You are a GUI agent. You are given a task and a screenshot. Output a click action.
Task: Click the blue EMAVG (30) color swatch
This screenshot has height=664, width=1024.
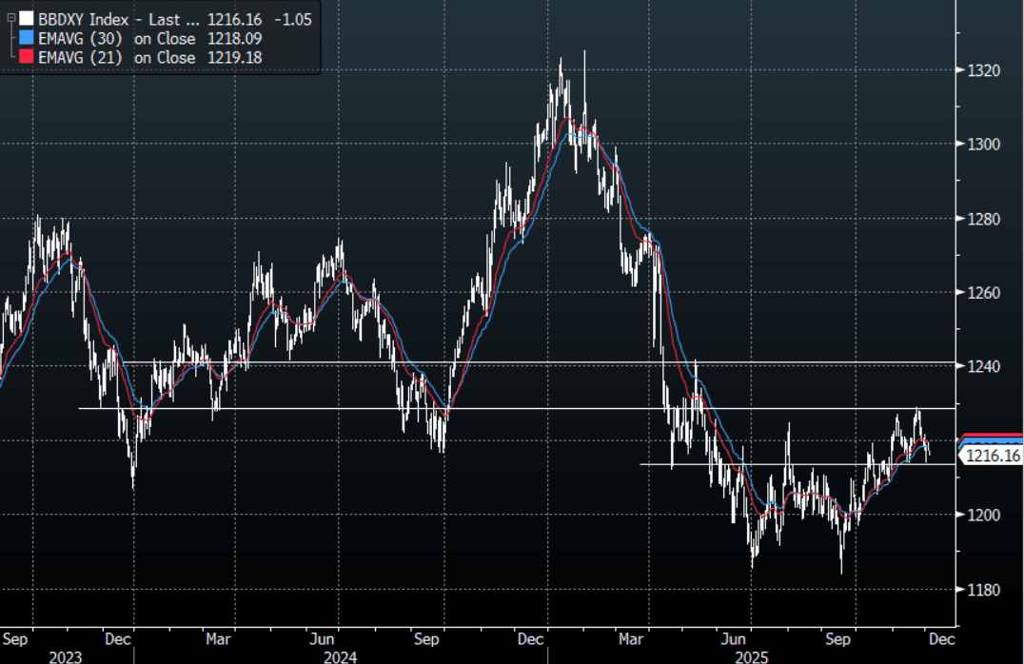pyautogui.click(x=26, y=38)
